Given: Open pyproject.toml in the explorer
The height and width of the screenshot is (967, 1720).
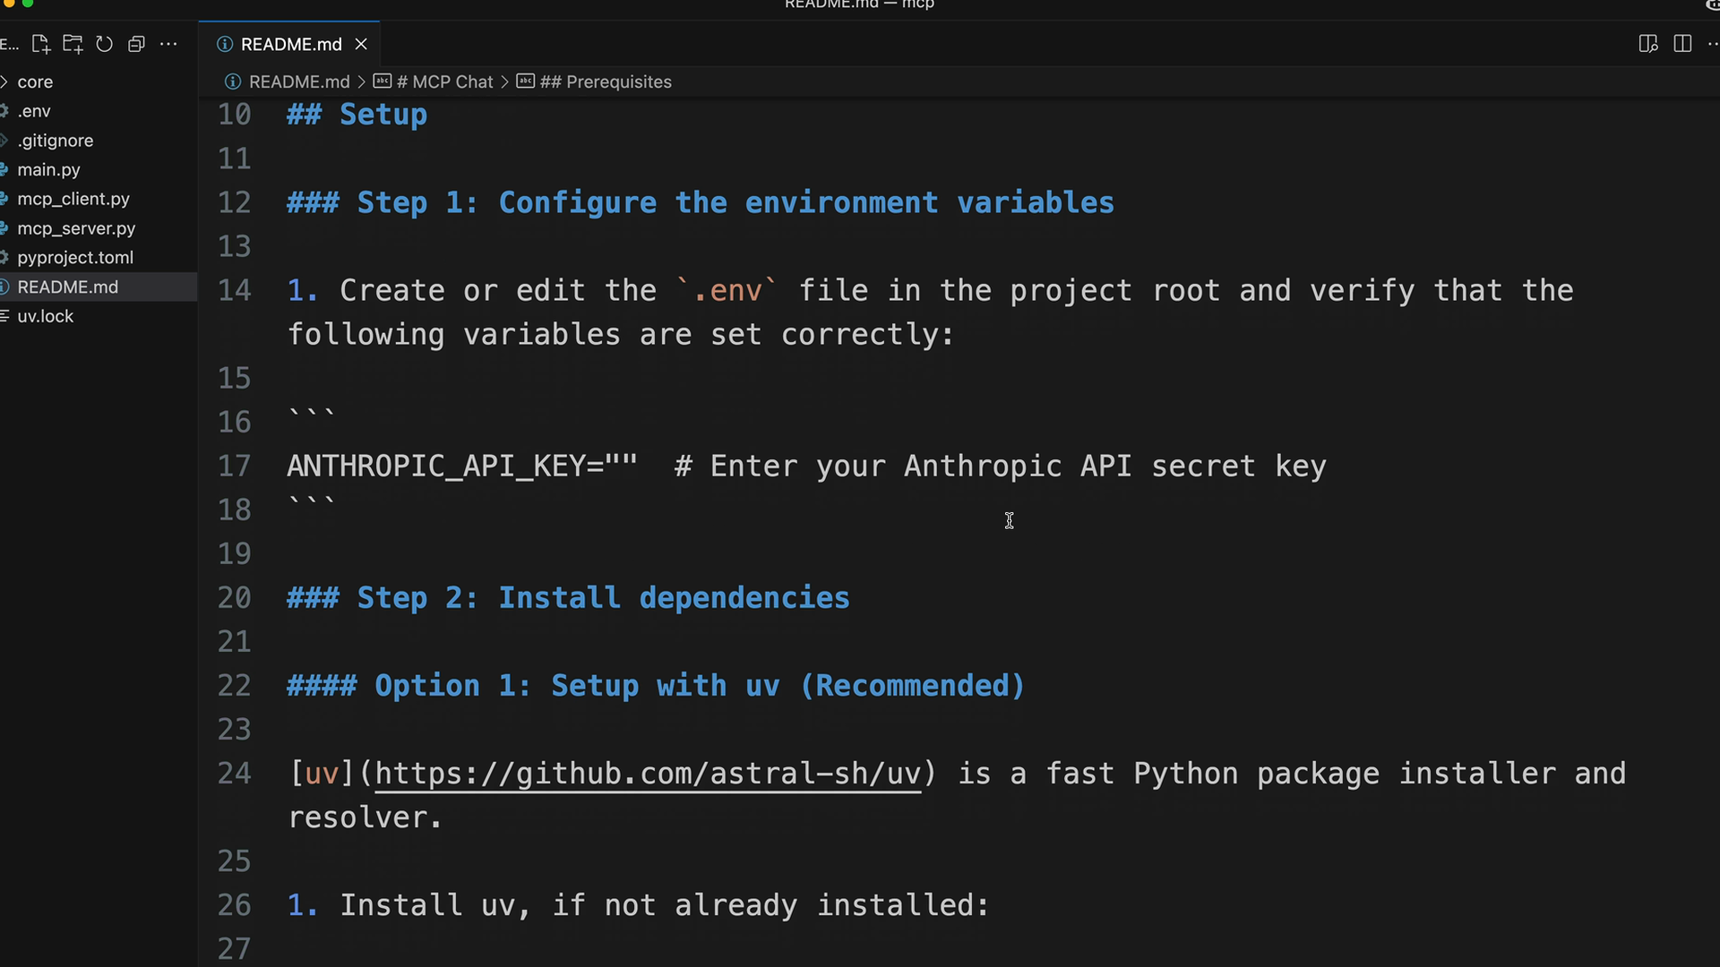Looking at the screenshot, I should pos(99,257).
